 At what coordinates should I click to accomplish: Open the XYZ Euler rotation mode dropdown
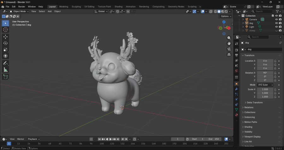coord(265,85)
